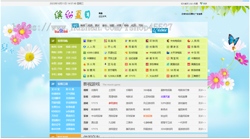This screenshot has width=250, height=139.
Task: Open 更多>> in the 影视 row
Action: pyautogui.click(x=202, y=97)
